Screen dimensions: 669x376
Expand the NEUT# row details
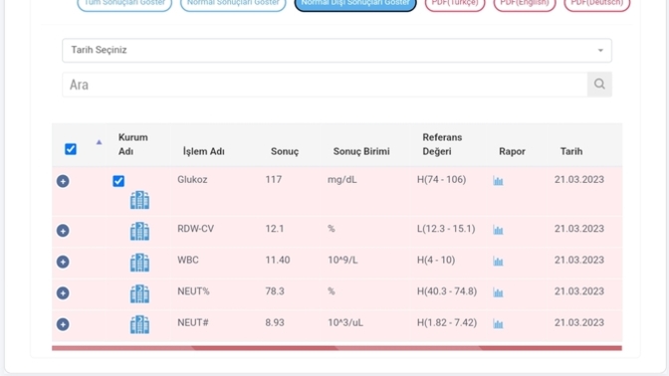click(63, 324)
